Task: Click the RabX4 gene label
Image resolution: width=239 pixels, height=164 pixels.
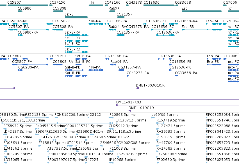Action: pyautogui.click(x=114, y=8)
